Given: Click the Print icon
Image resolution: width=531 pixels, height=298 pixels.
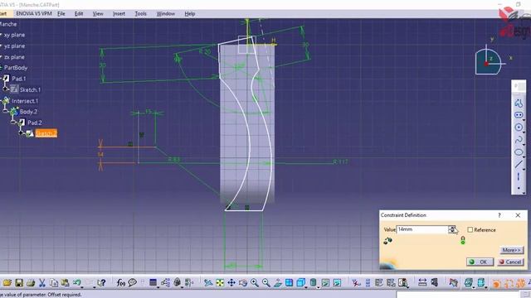Looking at the screenshot, I should tap(31, 282).
